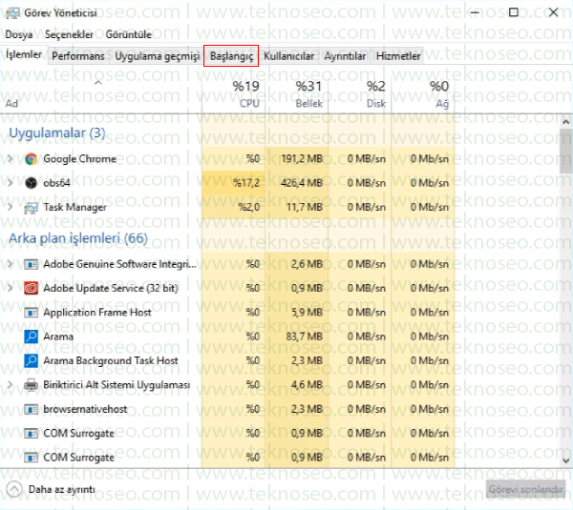The width and height of the screenshot is (573, 510).
Task: Click the Arama search magnifier icon
Action: [x=32, y=337]
